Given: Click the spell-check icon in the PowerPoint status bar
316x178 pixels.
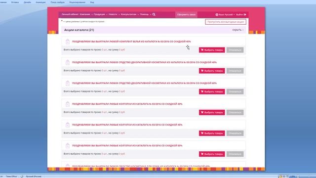Looking at the screenshot, I should pyautogui.click(x=22, y=177).
